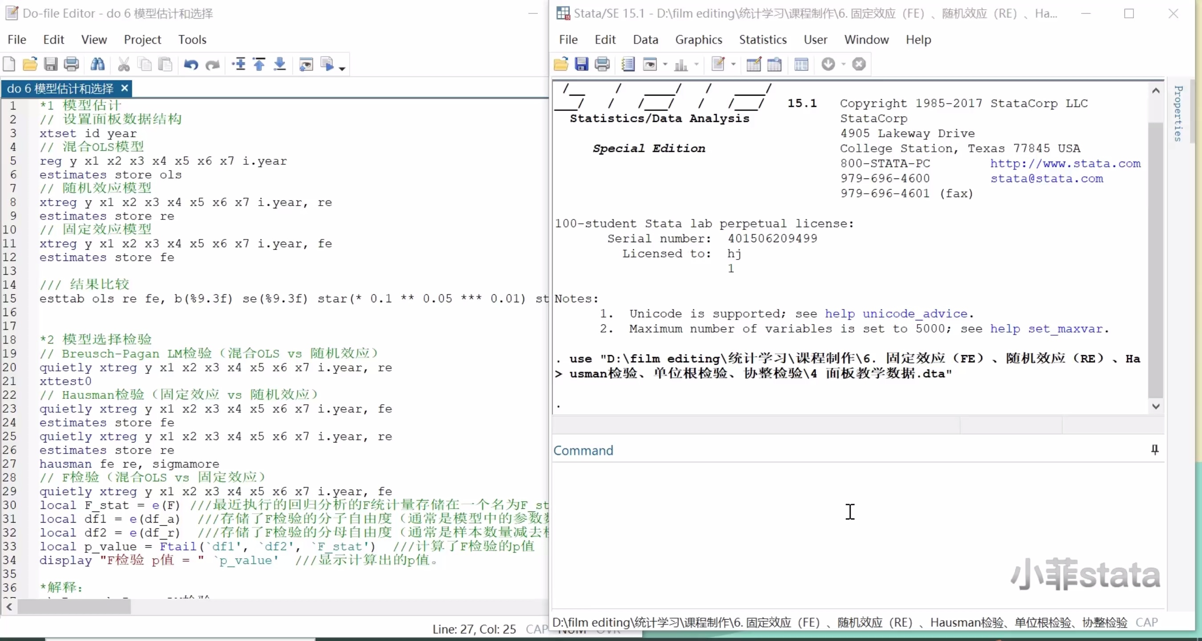Save the dataset in the Stata main toolbar
Screen dimensions: 1202x641
[x=581, y=64]
